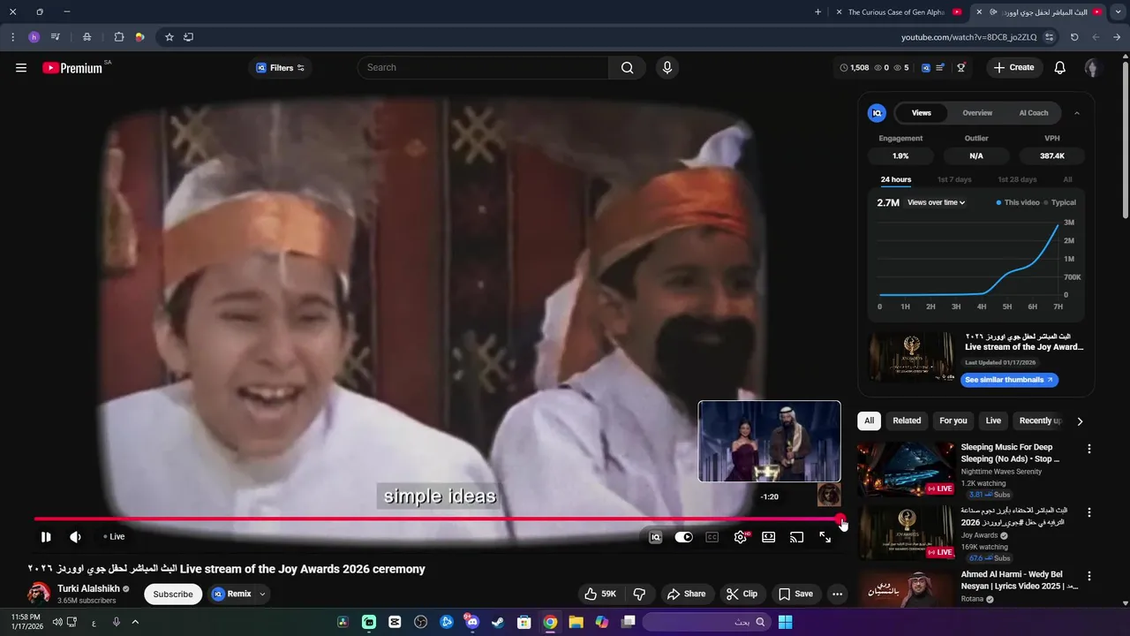Select the Live filter chip
1130x636 pixels.
(993, 421)
